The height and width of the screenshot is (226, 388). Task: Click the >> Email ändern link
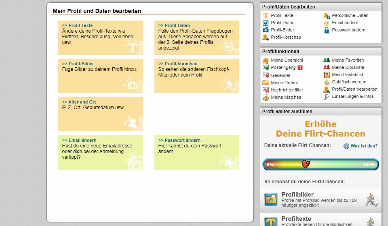pyautogui.click(x=79, y=140)
